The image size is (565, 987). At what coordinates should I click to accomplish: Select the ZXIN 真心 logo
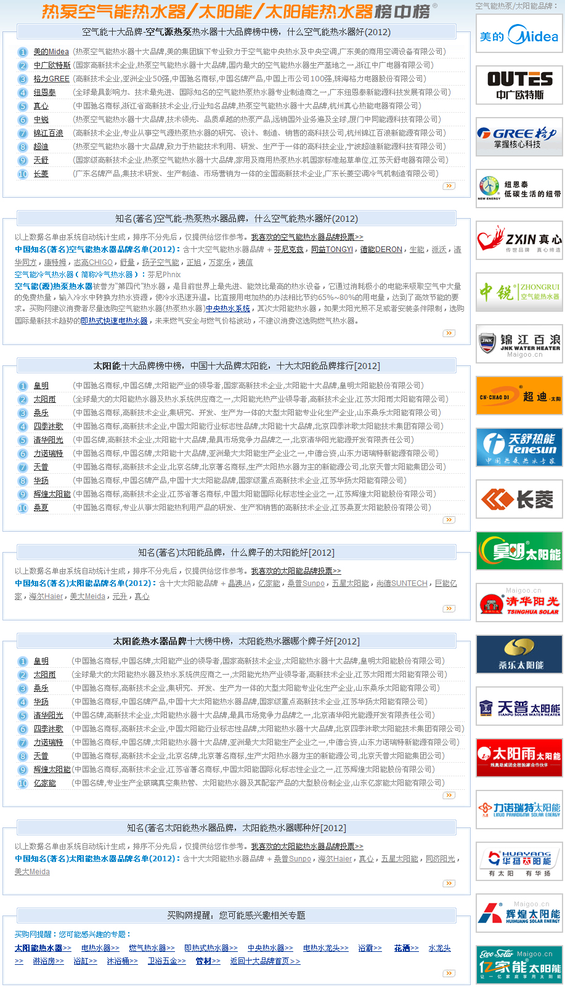519,241
